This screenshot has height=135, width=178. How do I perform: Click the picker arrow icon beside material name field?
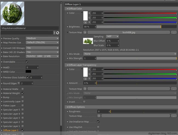pos(58,33)
